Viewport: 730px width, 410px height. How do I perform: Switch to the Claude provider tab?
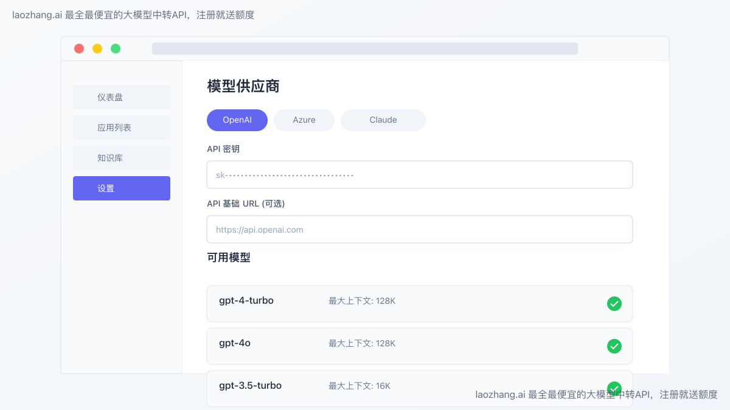(383, 120)
